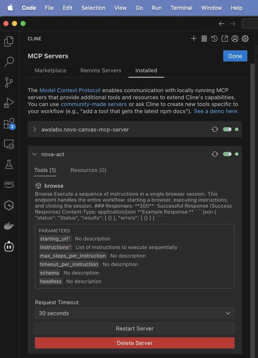This screenshot has width=258, height=358.
Task: Open the Request Timeout dropdown
Action: click(134, 313)
